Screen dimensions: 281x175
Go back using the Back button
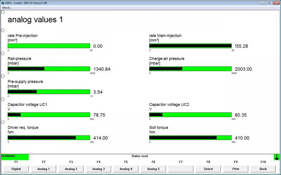263,169
